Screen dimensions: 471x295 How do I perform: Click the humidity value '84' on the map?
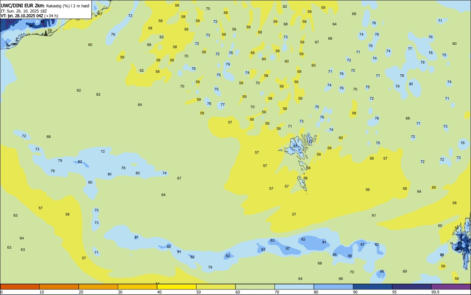[442, 255]
